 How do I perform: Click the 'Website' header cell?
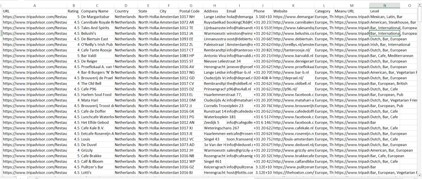click(293, 11)
